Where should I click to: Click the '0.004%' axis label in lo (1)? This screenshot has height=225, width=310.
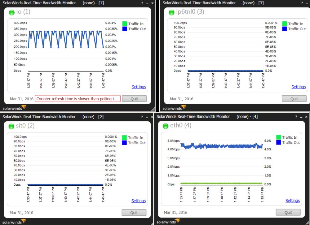coord(111,23)
